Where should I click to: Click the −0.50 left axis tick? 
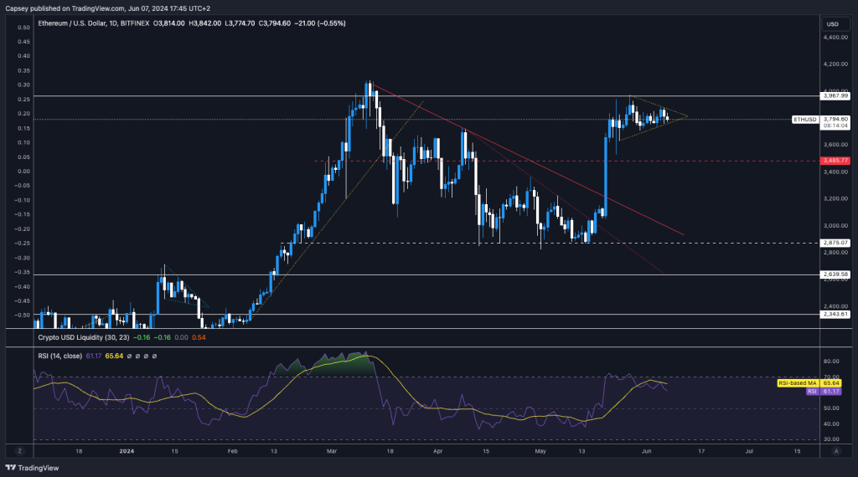tap(22, 315)
